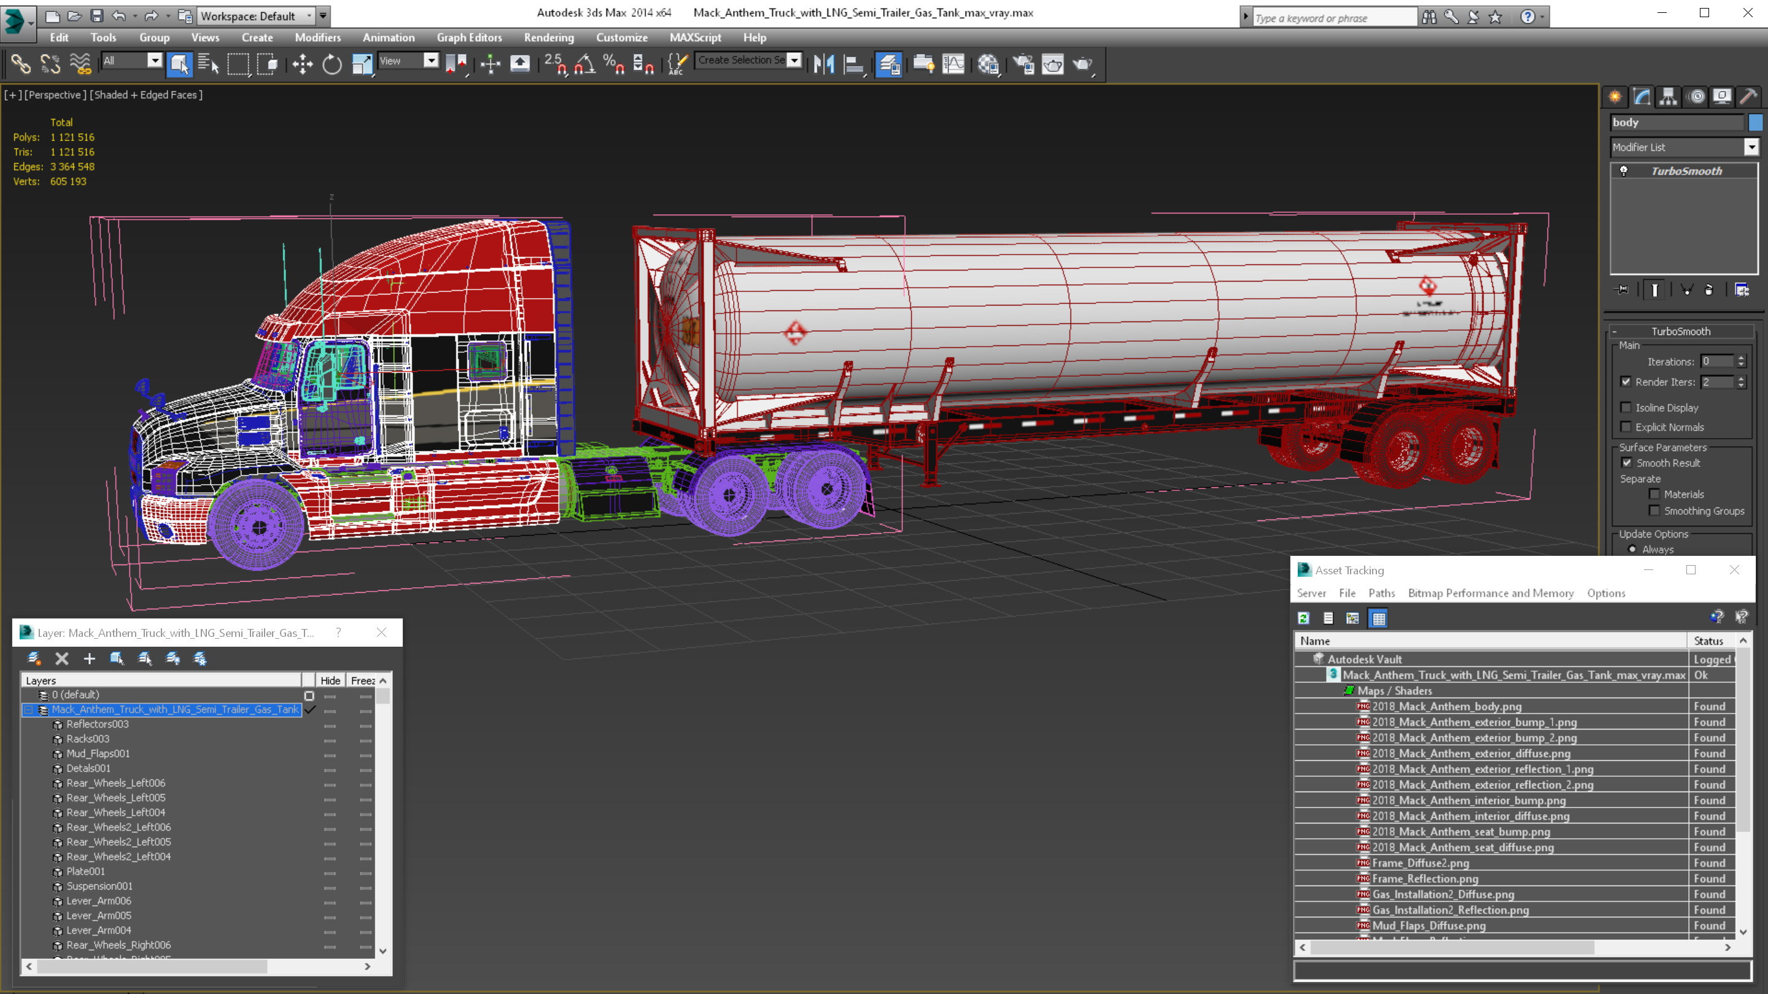This screenshot has width=1768, height=994.
Task: Delete highlighted layer in Layer dialog
Action: 62,658
